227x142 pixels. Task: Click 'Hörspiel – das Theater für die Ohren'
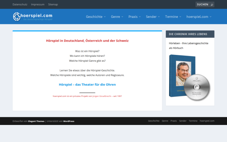87,84
